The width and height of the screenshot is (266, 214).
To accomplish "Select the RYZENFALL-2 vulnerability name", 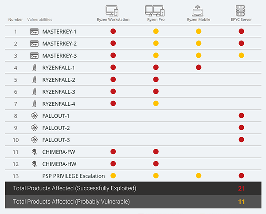I will pyautogui.click(x=59, y=80).
